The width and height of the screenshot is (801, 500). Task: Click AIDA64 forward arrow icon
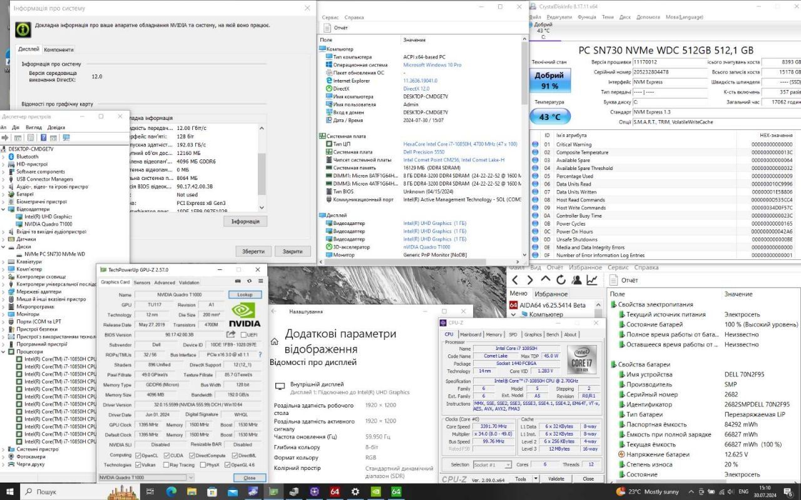click(529, 280)
